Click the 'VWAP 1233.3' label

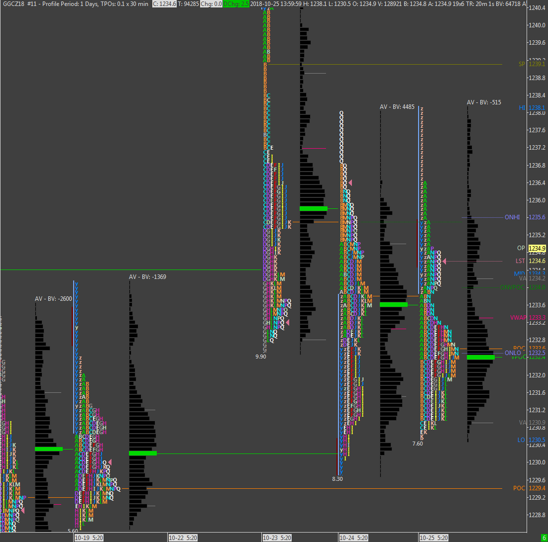(x=528, y=318)
